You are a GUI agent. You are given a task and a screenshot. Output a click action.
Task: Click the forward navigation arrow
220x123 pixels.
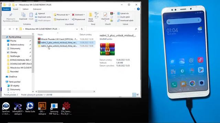(10, 29)
